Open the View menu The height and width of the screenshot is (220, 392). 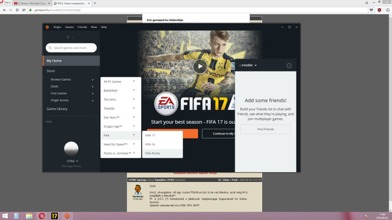(94, 27)
